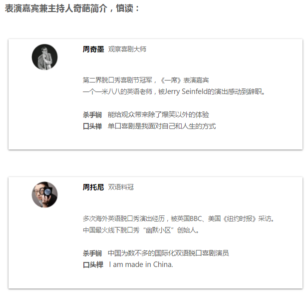
Task: Click the phrase "I am made in China."
Action: pyautogui.click(x=141, y=264)
